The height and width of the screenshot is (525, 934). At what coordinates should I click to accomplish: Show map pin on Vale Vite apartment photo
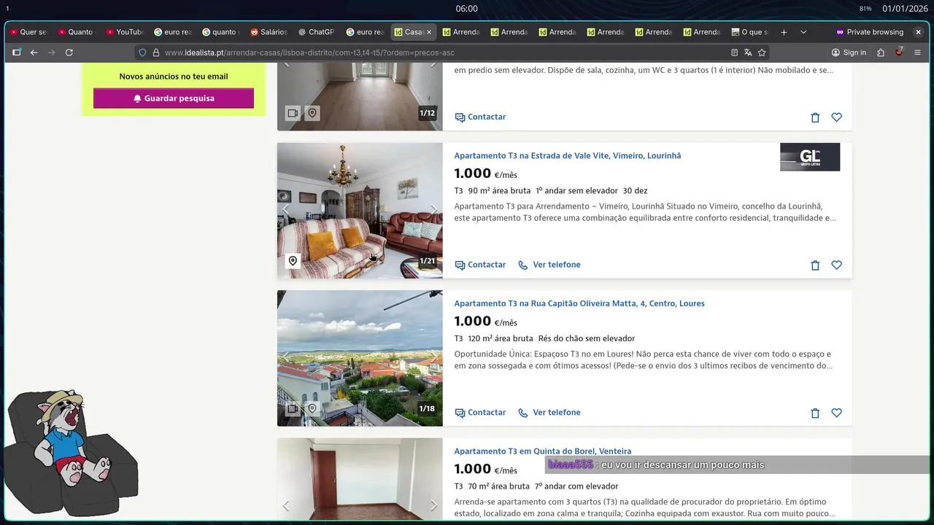pyautogui.click(x=293, y=261)
